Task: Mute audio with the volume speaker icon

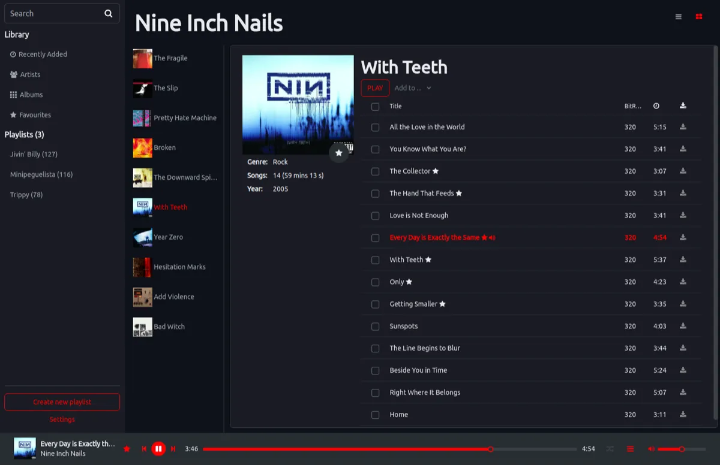Action: (650, 448)
